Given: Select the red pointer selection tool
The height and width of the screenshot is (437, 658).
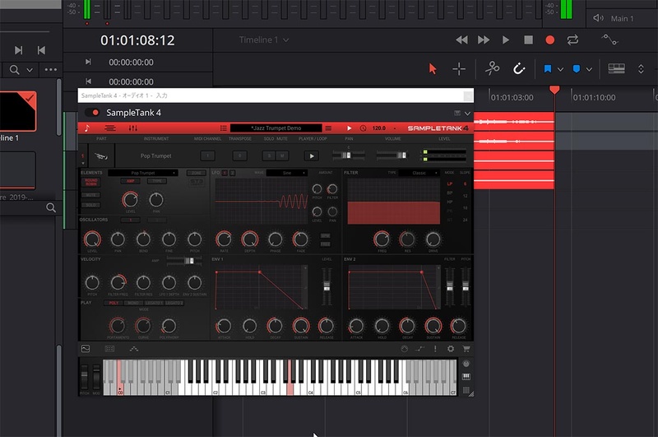Looking at the screenshot, I should click(x=433, y=69).
